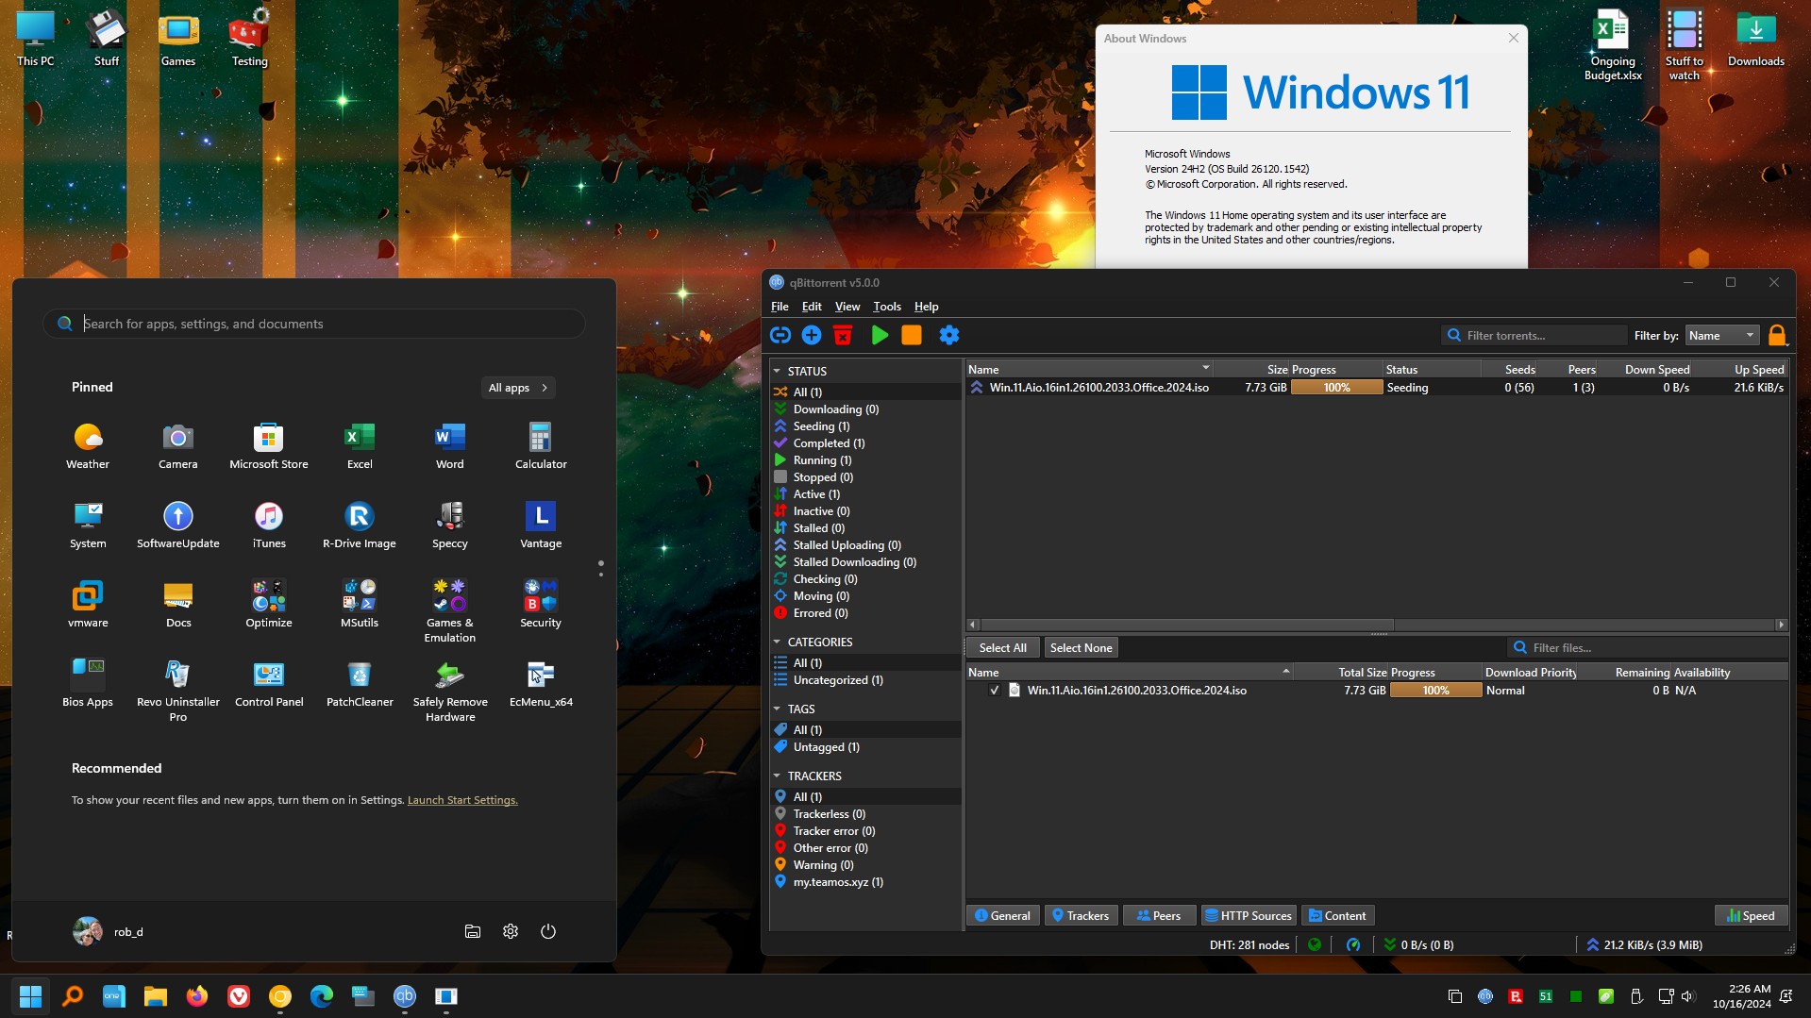1811x1018 pixels.
Task: Focus the Start menu search box
Action: click(313, 324)
